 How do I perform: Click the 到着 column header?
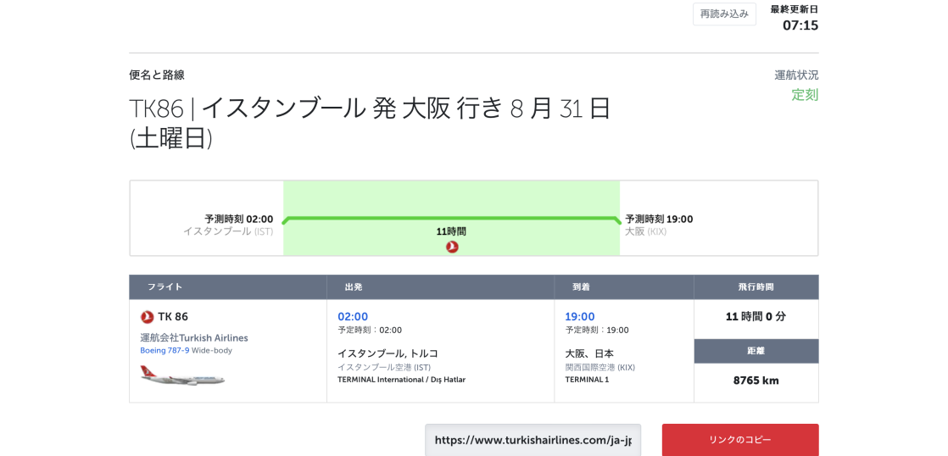tap(581, 287)
